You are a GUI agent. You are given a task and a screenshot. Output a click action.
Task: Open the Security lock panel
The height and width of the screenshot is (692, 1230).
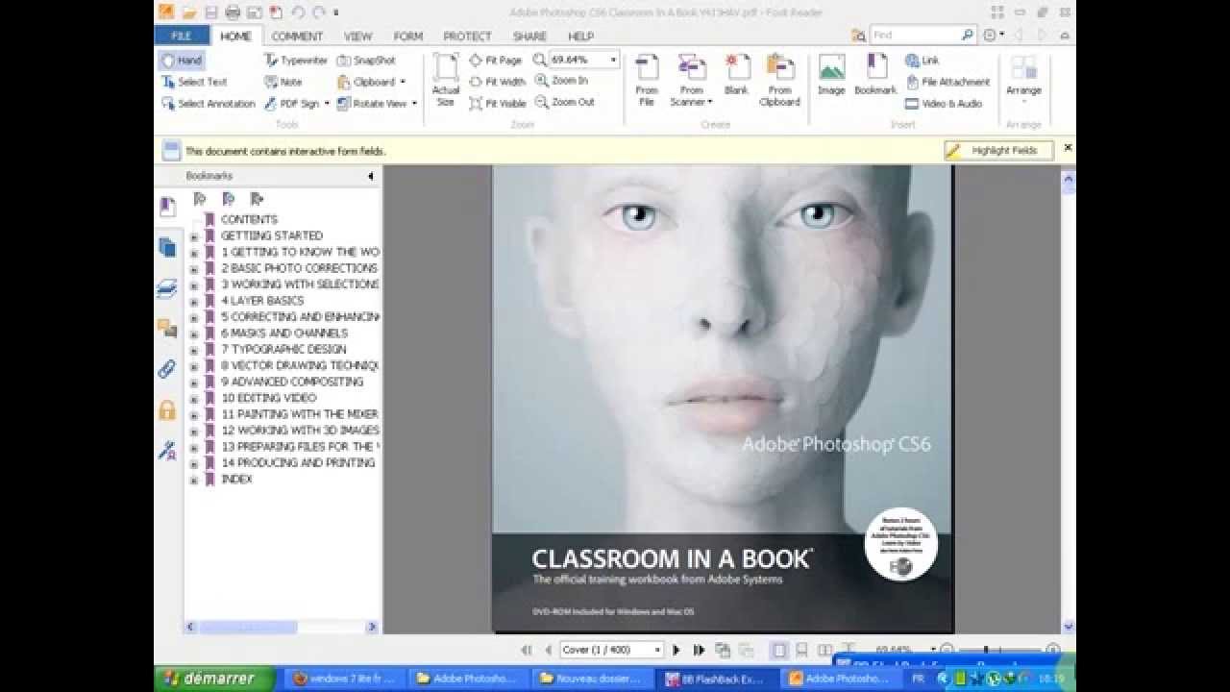pos(167,410)
